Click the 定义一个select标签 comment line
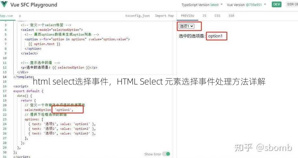Screen dimensions: 298x158 click(x=46, y=25)
